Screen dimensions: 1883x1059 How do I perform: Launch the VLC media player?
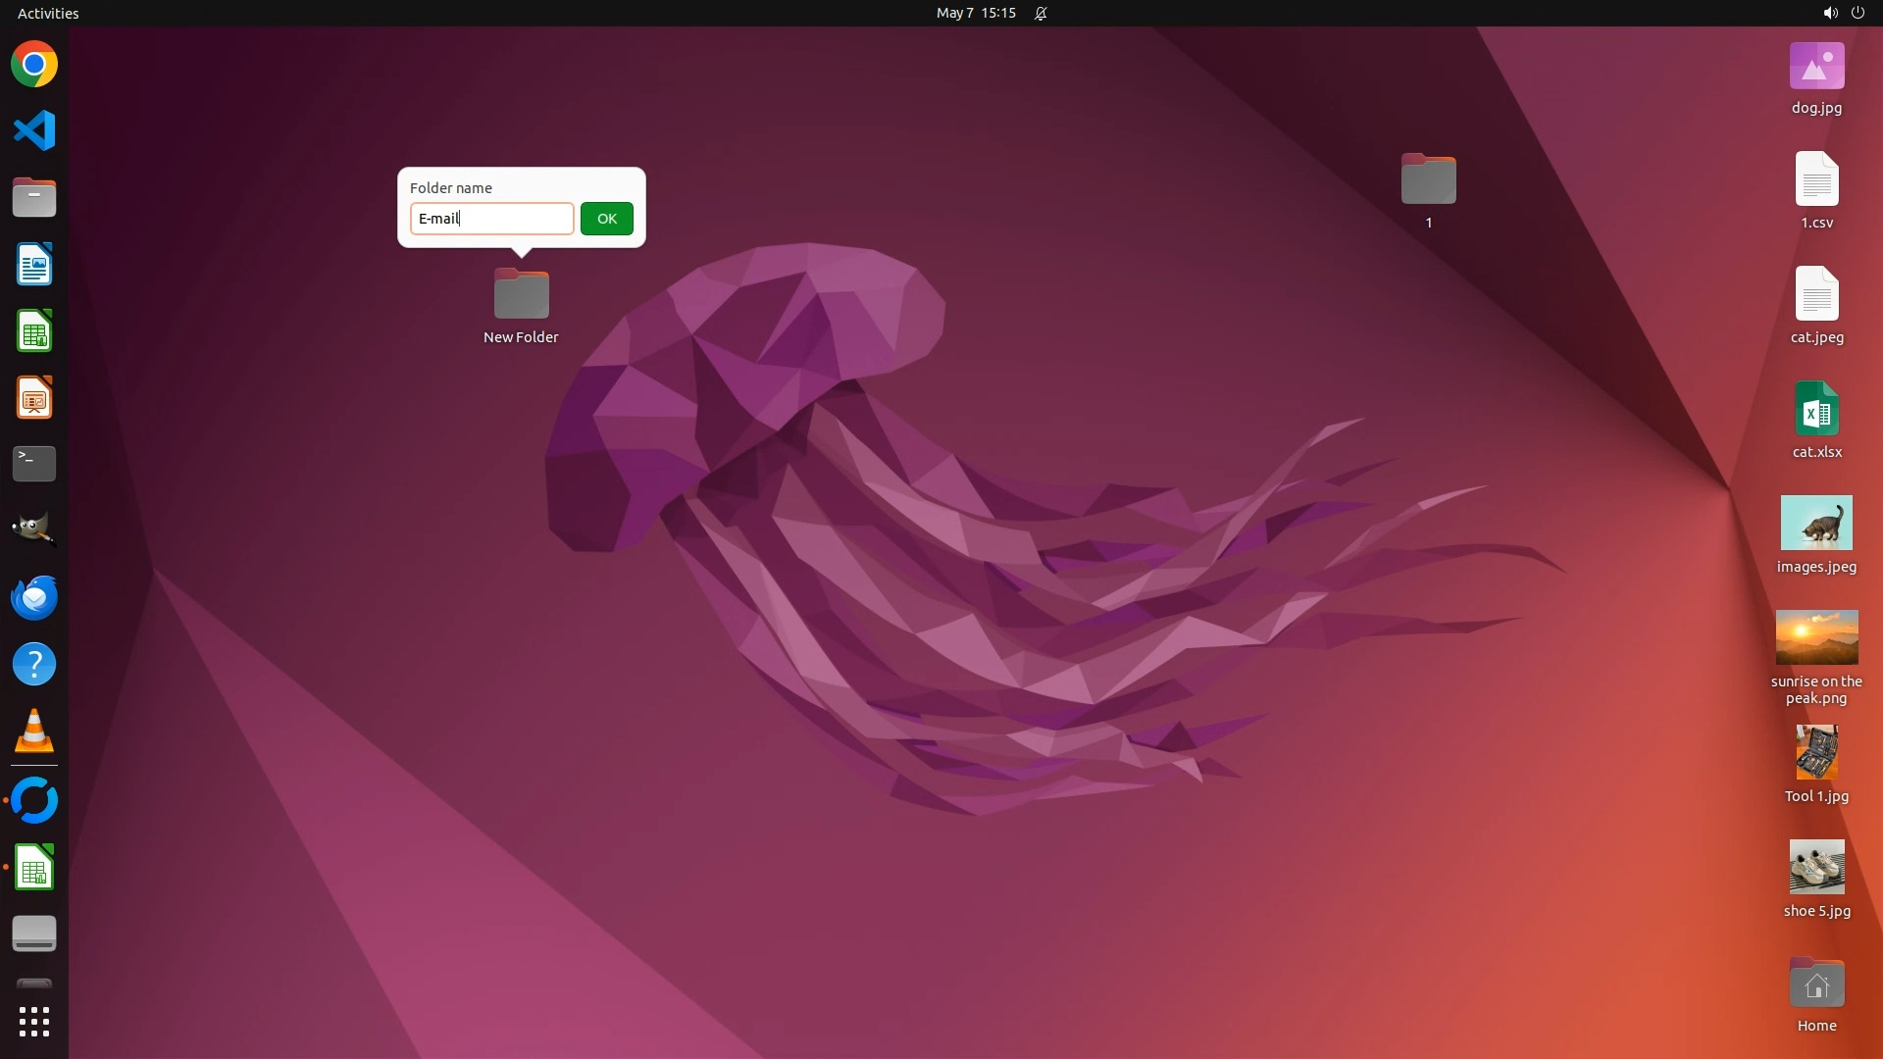coord(34,731)
